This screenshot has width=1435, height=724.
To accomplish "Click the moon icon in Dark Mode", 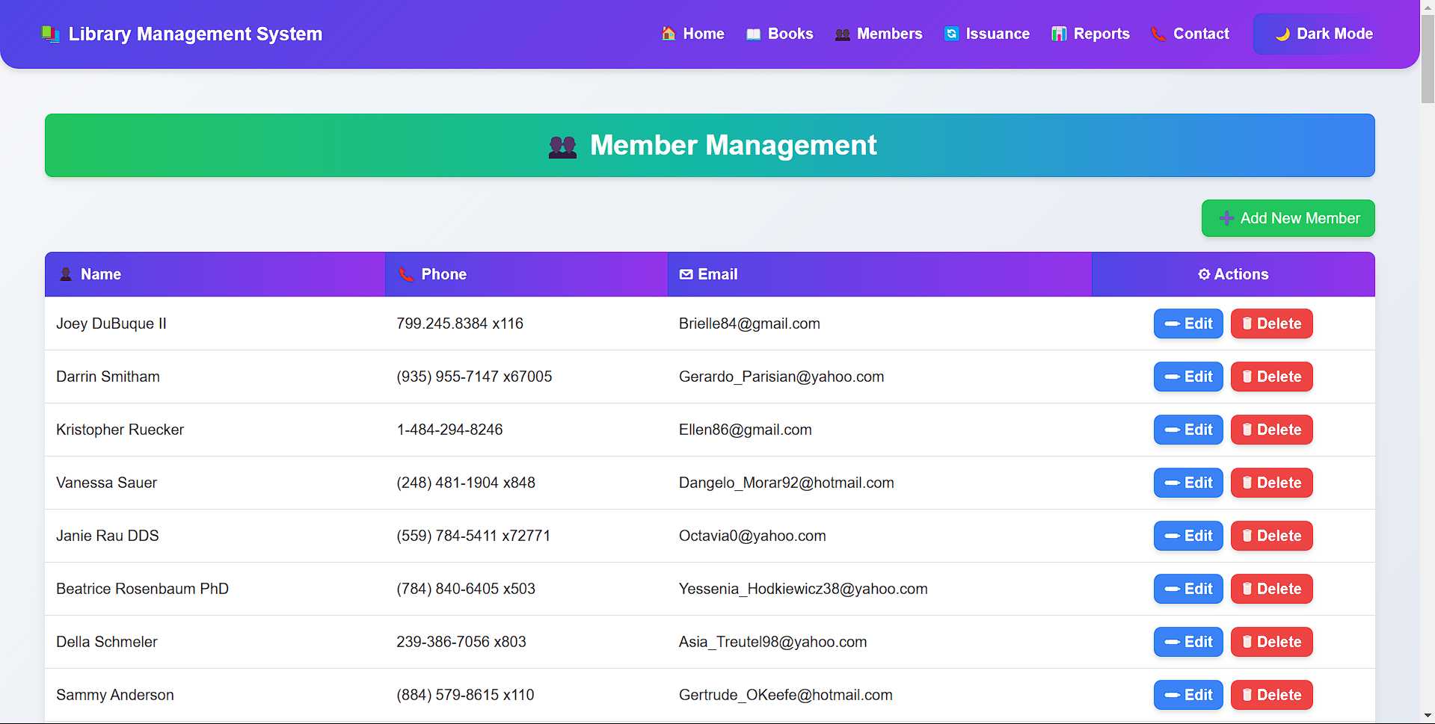I will 1282,34.
